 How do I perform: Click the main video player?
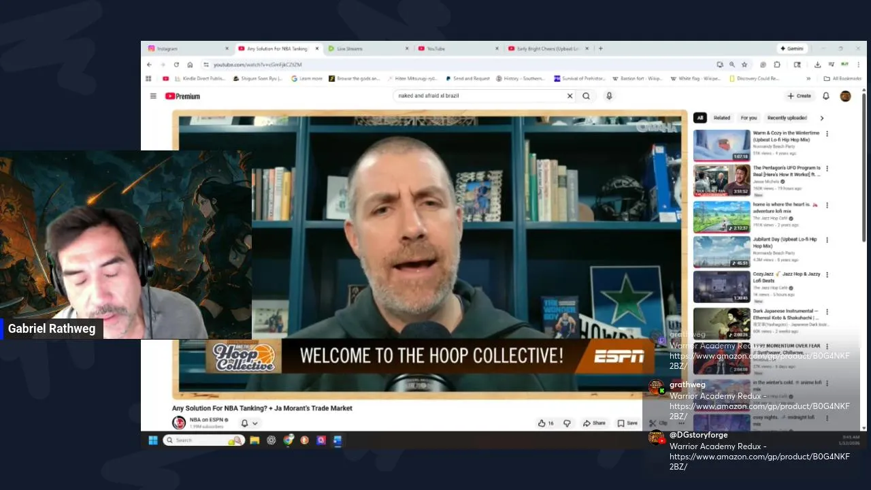pos(430,255)
